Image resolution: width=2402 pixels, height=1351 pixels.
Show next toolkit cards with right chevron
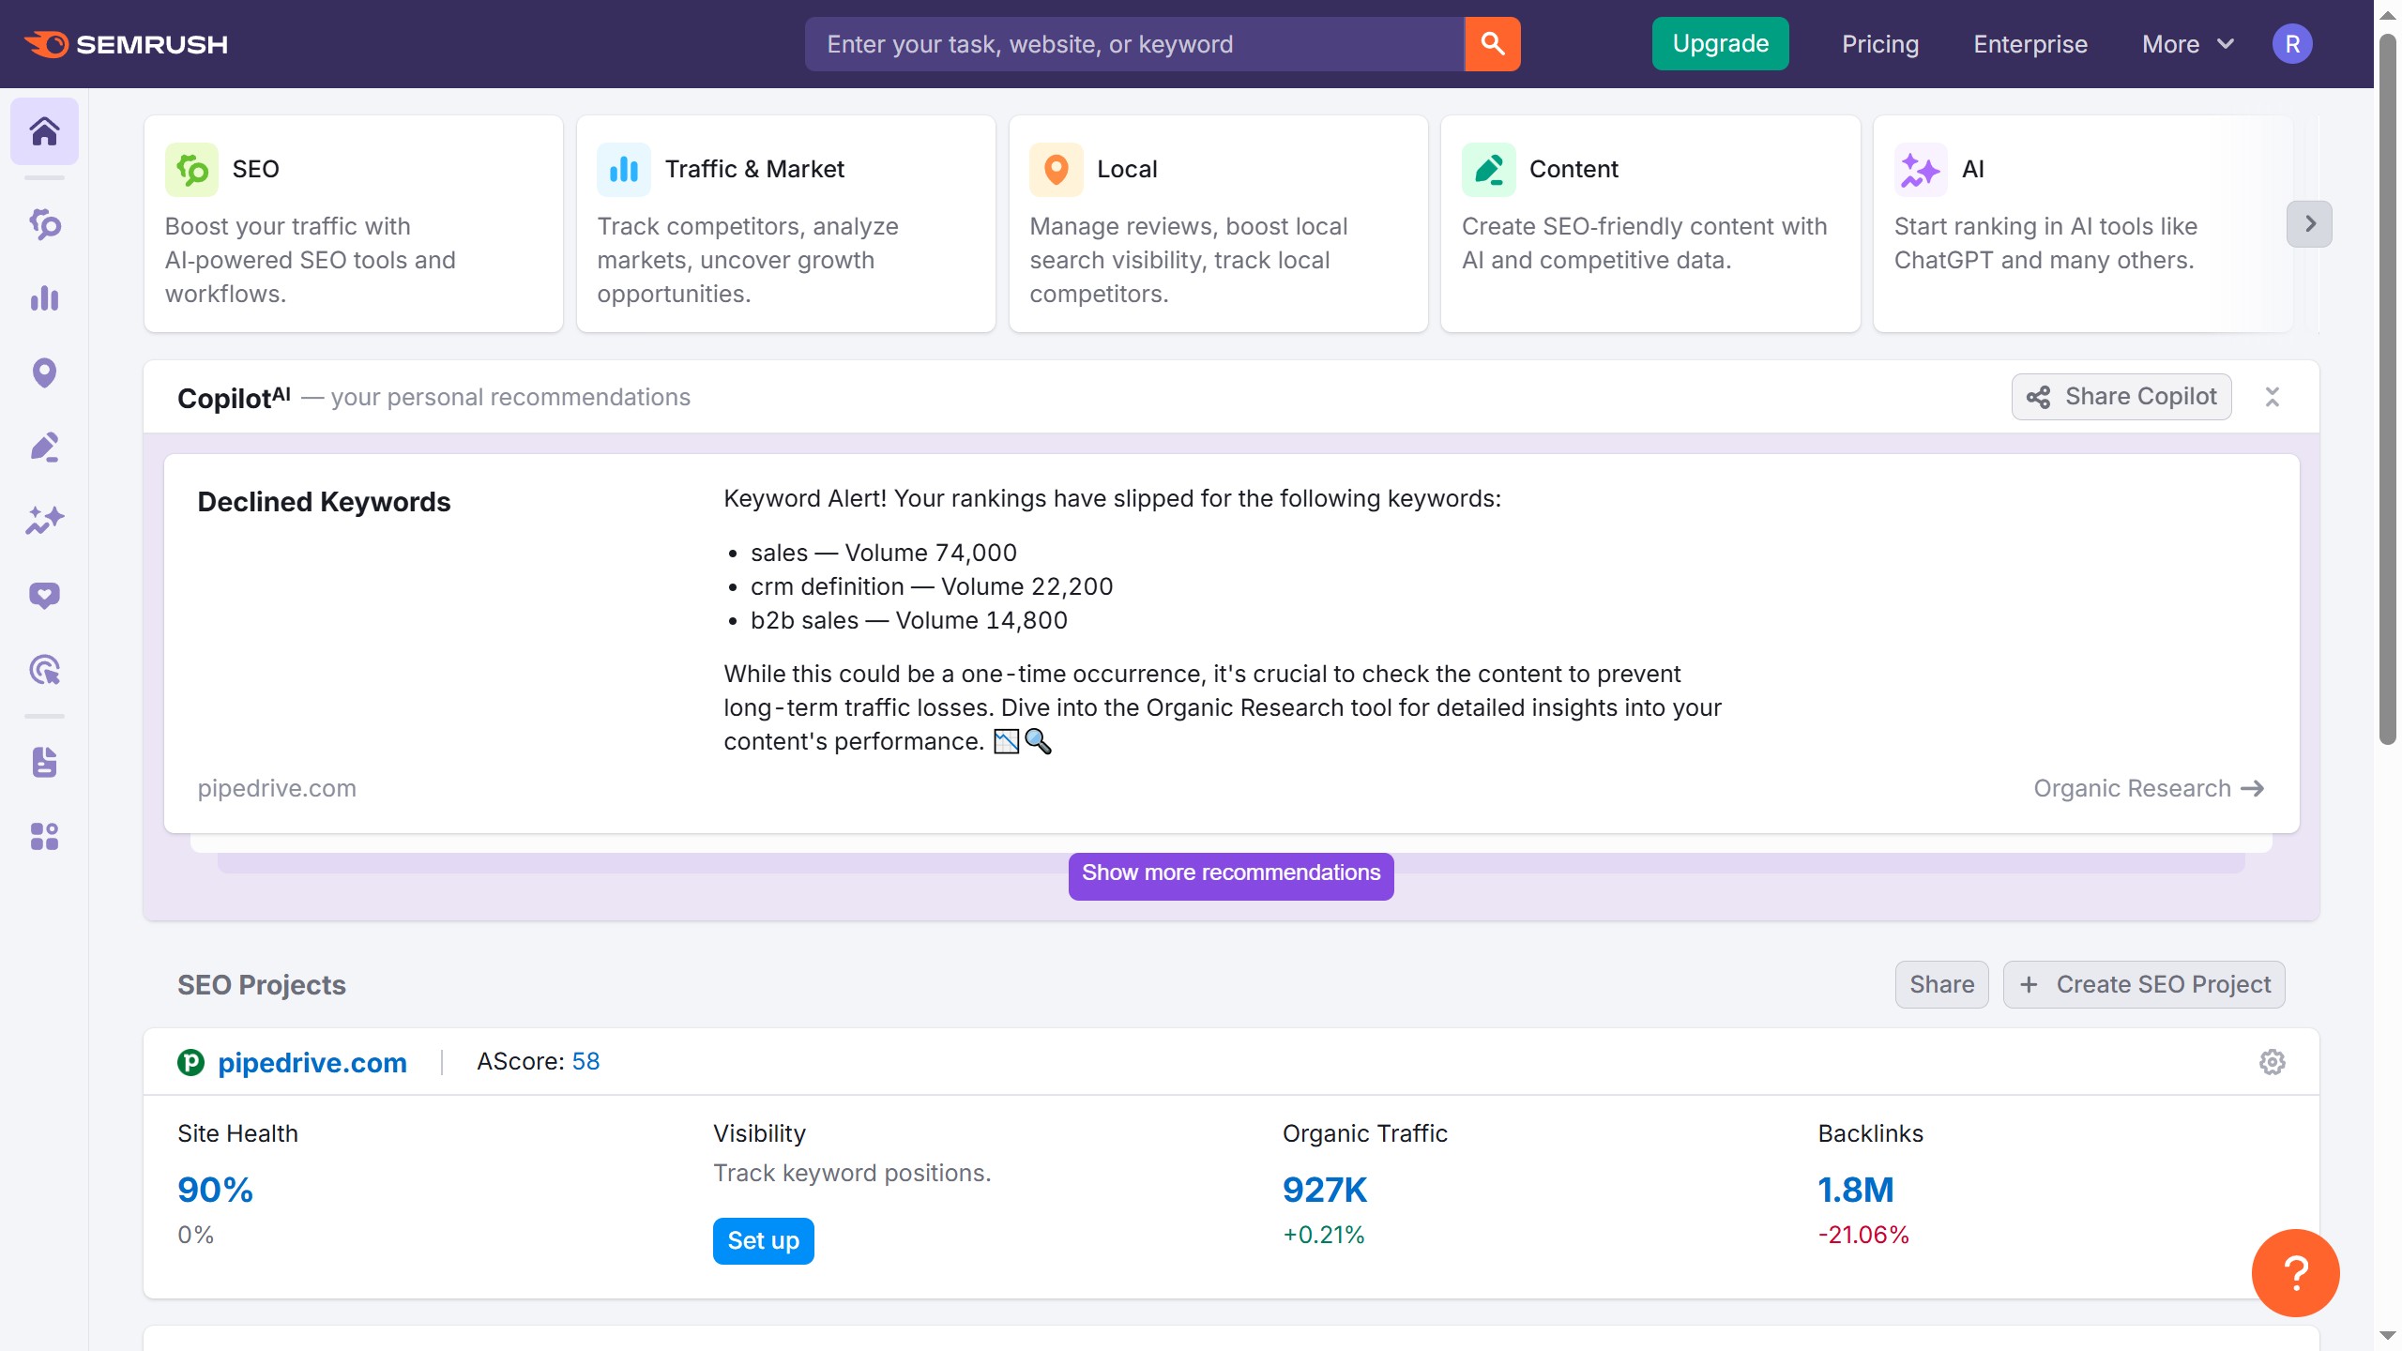point(2309,224)
